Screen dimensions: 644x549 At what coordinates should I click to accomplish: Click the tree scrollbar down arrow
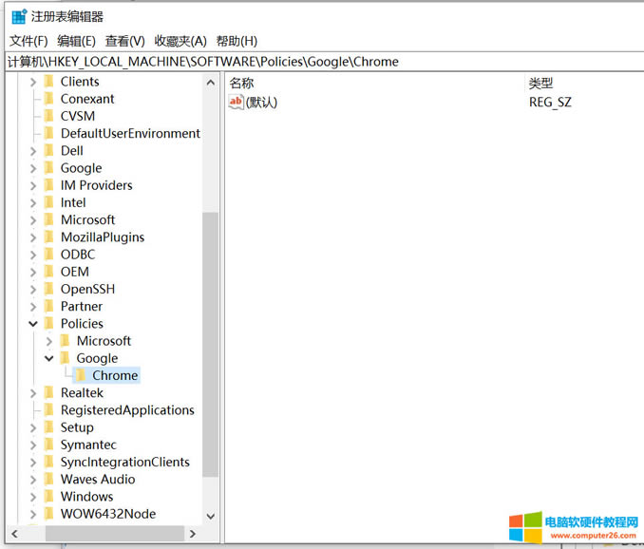click(211, 516)
